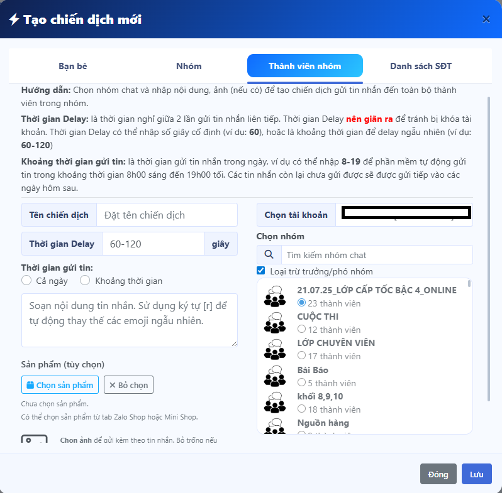
Task: Open the Chọn tài khoản account dropdown
Action: pyautogui.click(x=404, y=215)
